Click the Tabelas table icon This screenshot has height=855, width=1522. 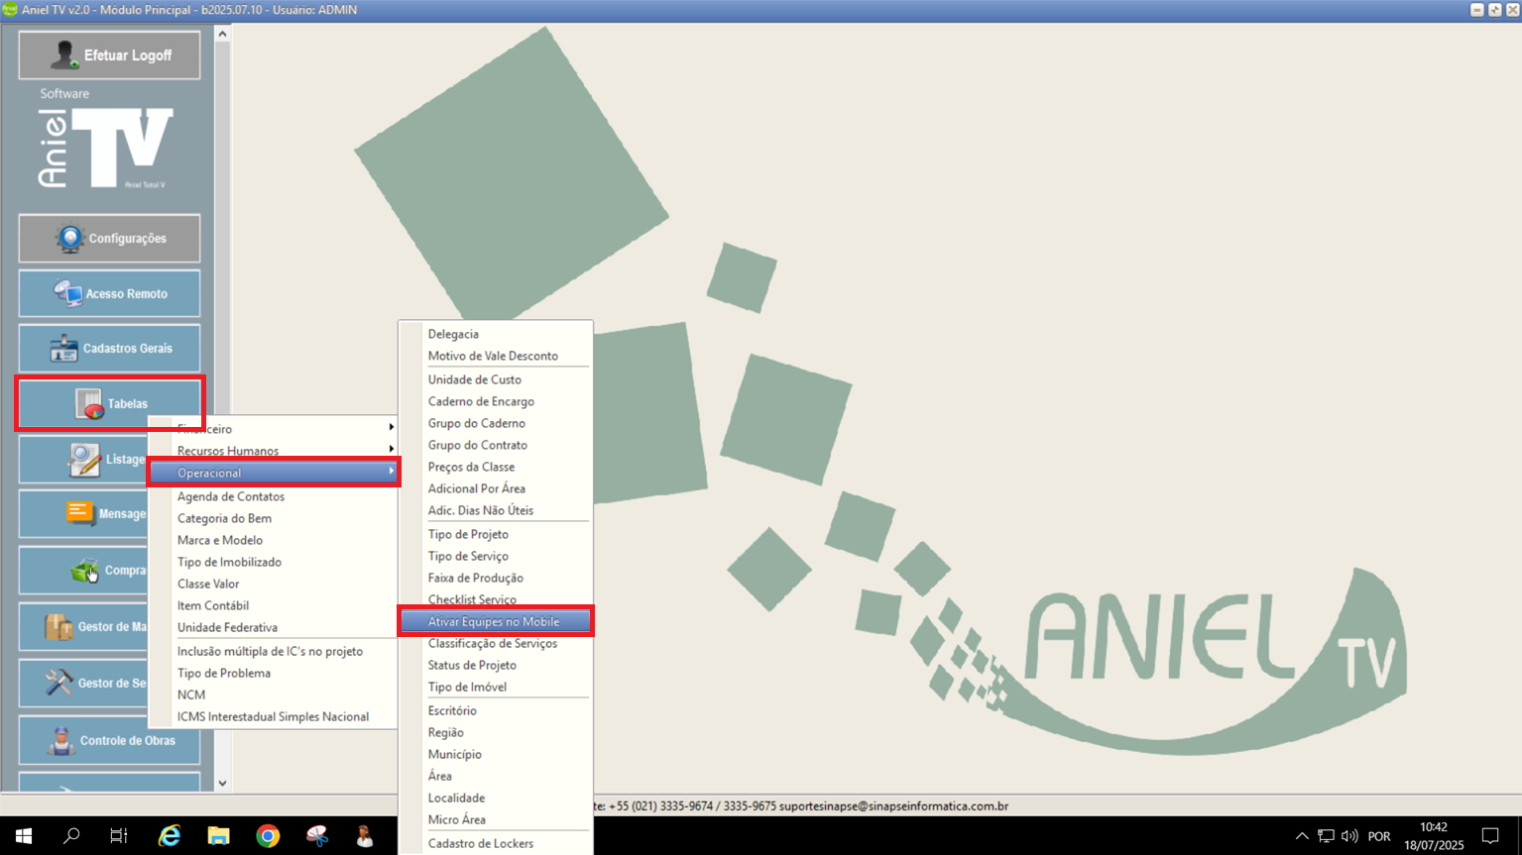89,404
